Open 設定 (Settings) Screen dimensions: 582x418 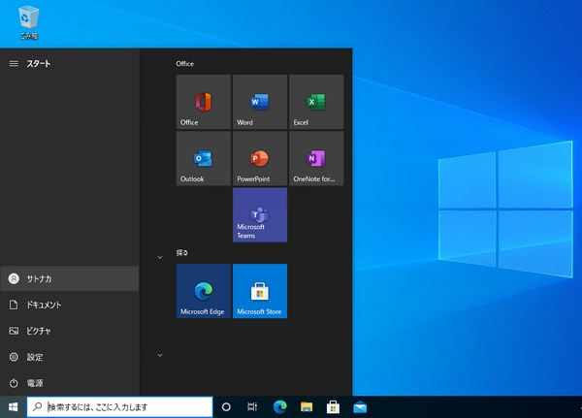click(70, 357)
